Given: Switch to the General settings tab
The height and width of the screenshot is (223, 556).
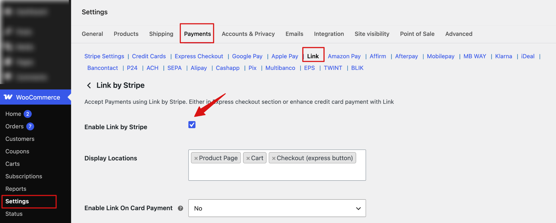Looking at the screenshot, I should click(x=92, y=34).
